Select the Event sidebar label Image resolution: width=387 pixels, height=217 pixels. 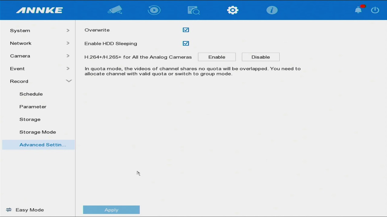17,68
